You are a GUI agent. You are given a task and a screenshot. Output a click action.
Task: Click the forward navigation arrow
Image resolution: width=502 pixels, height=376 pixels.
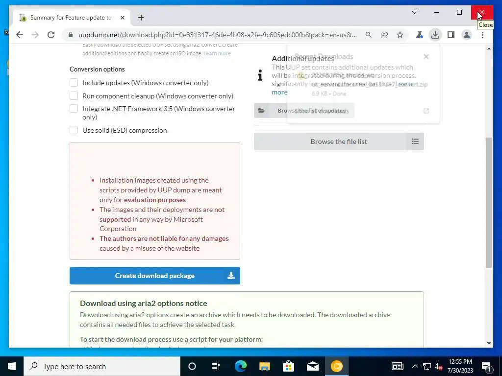(x=35, y=35)
